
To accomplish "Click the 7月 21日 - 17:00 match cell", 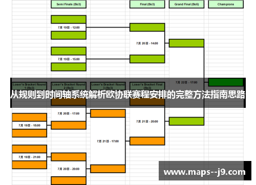I will [108, 141].
